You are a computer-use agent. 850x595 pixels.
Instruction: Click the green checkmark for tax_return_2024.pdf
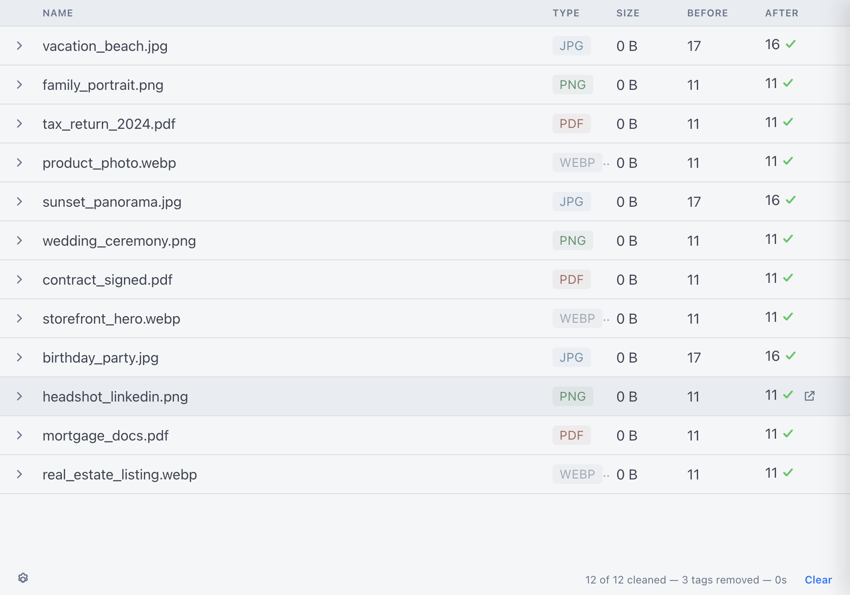(788, 122)
